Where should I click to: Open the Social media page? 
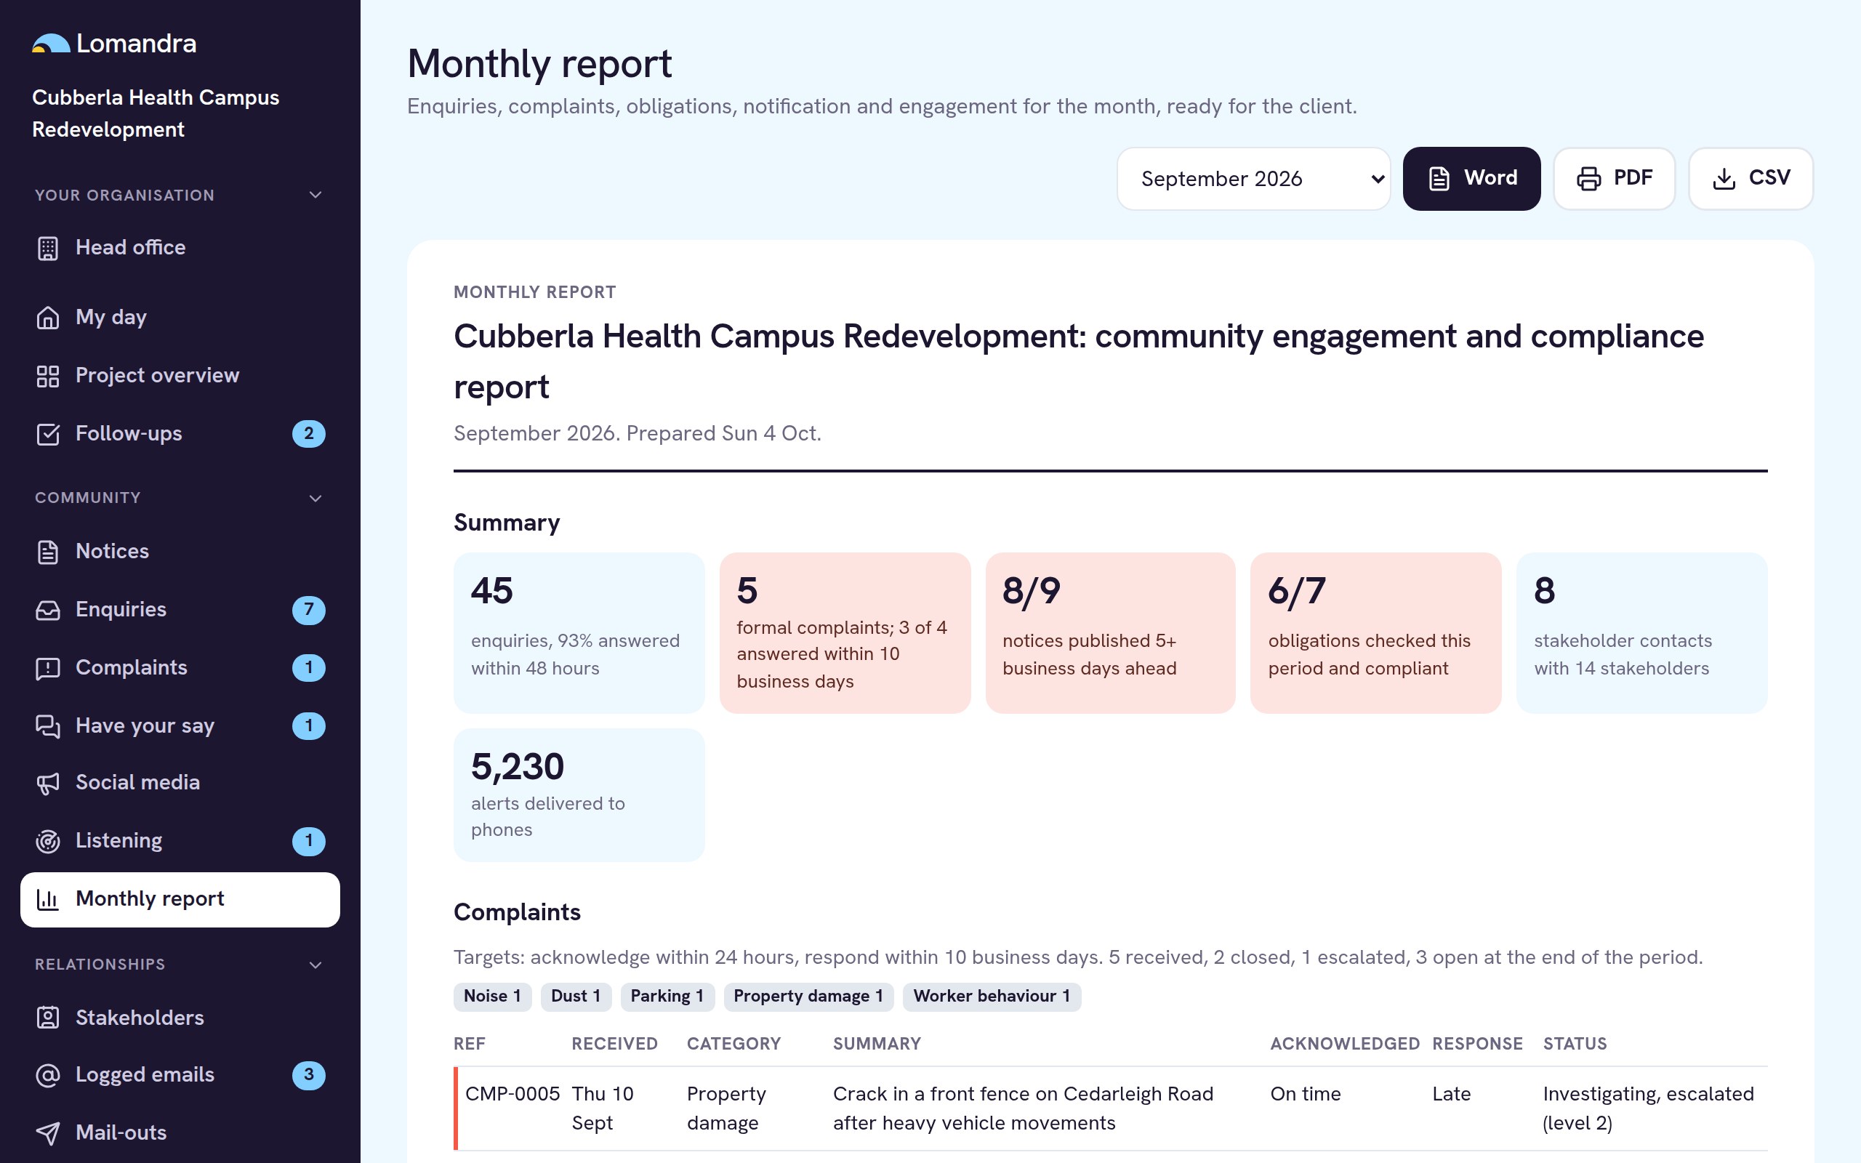click(180, 783)
